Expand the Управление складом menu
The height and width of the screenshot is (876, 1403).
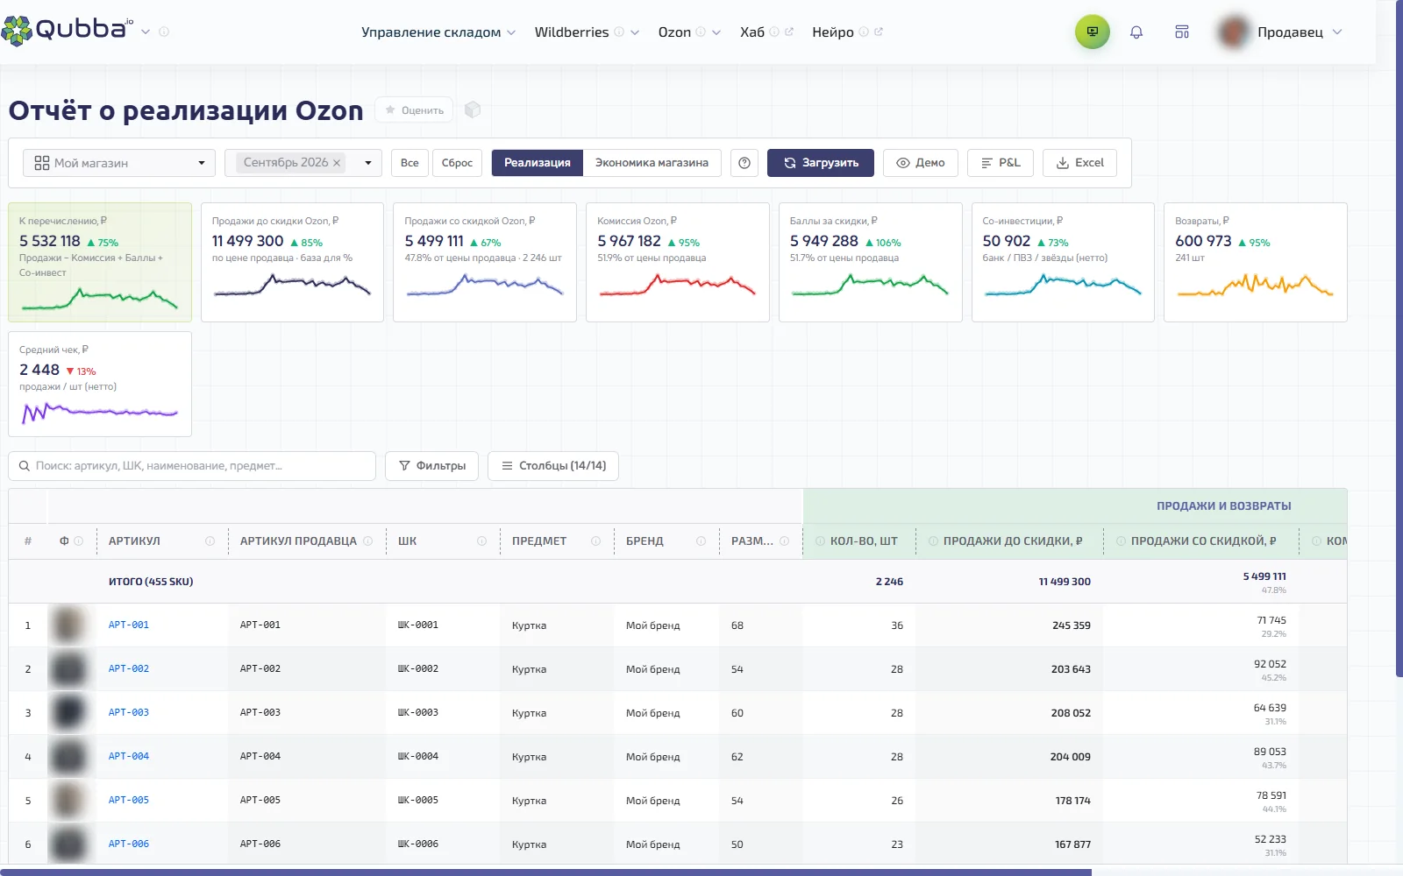click(438, 32)
